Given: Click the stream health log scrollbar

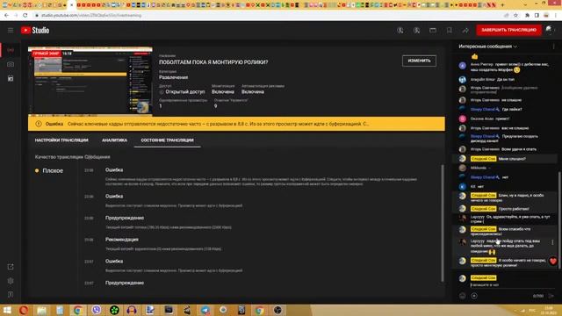Looking at the screenshot, I should coord(443,222).
